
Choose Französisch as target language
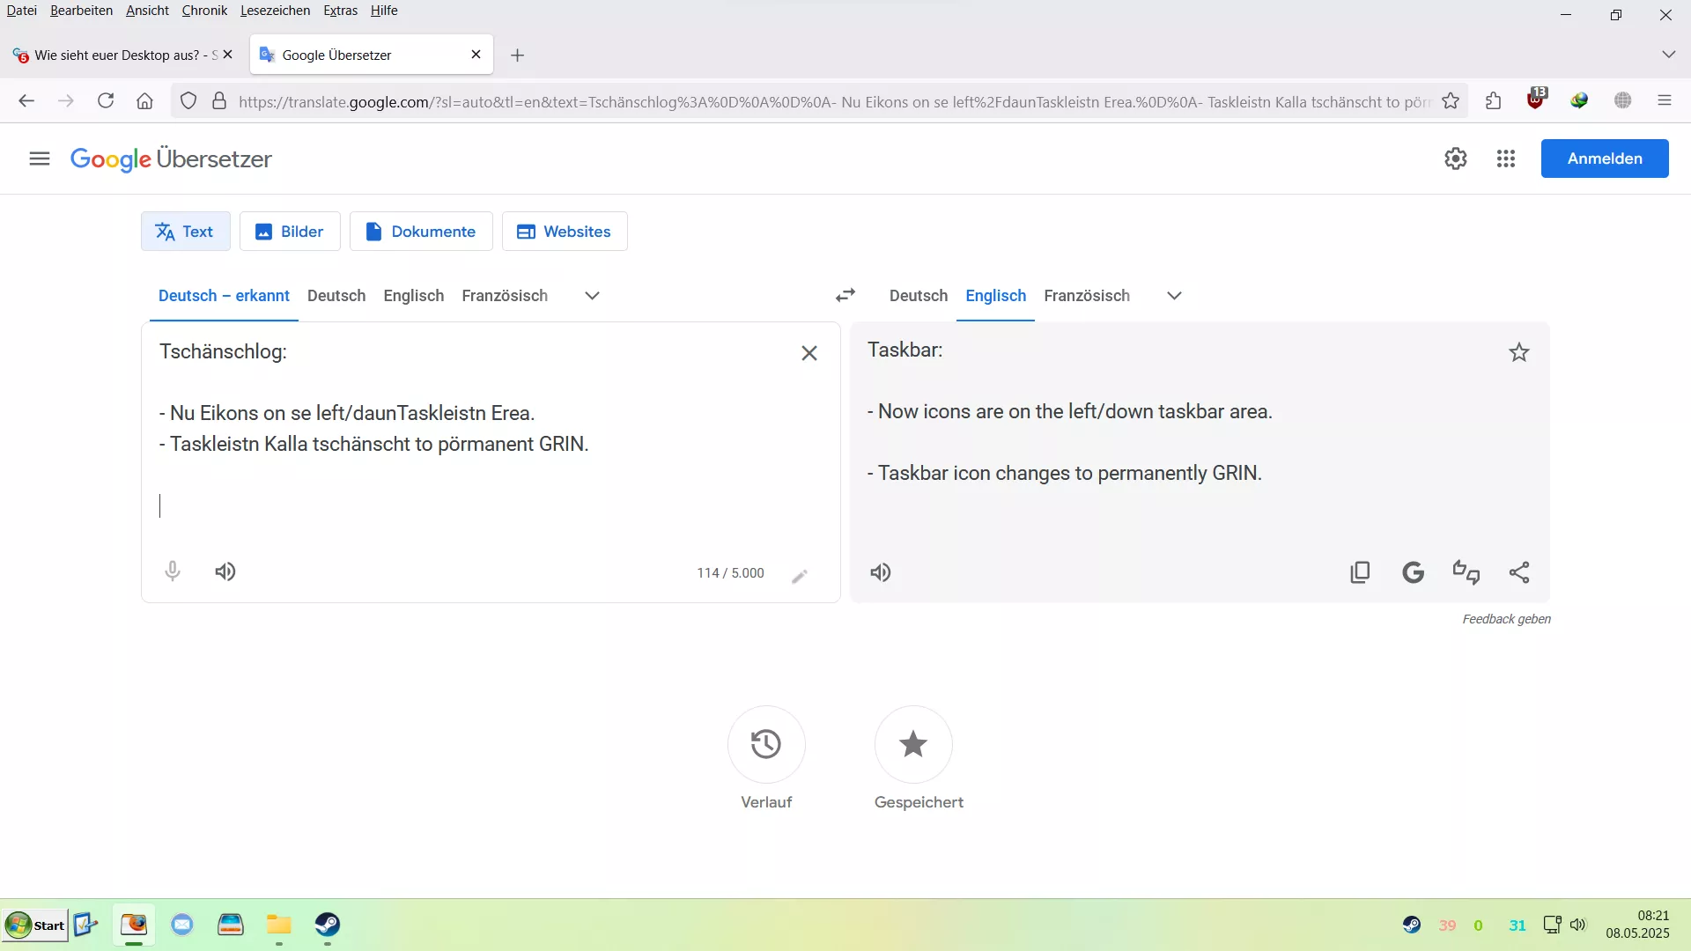pos(1087,296)
